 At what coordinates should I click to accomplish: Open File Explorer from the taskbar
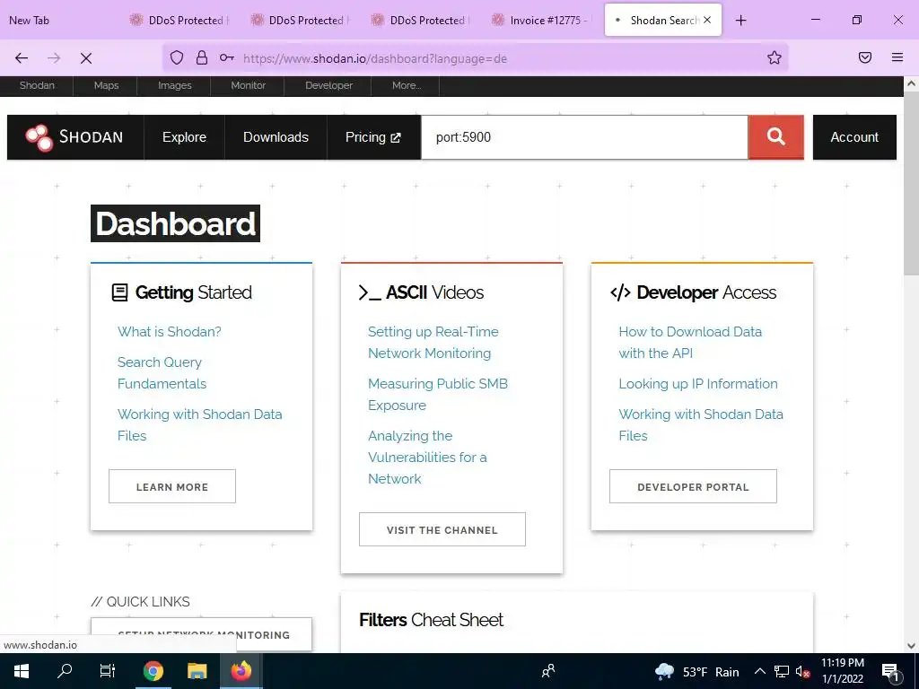(197, 671)
